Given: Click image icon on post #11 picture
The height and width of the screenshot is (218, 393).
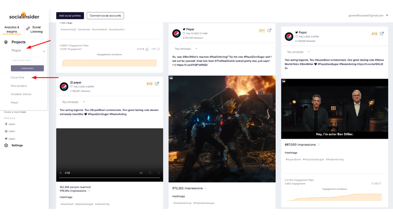Looking at the screenshot, I should (171, 78).
